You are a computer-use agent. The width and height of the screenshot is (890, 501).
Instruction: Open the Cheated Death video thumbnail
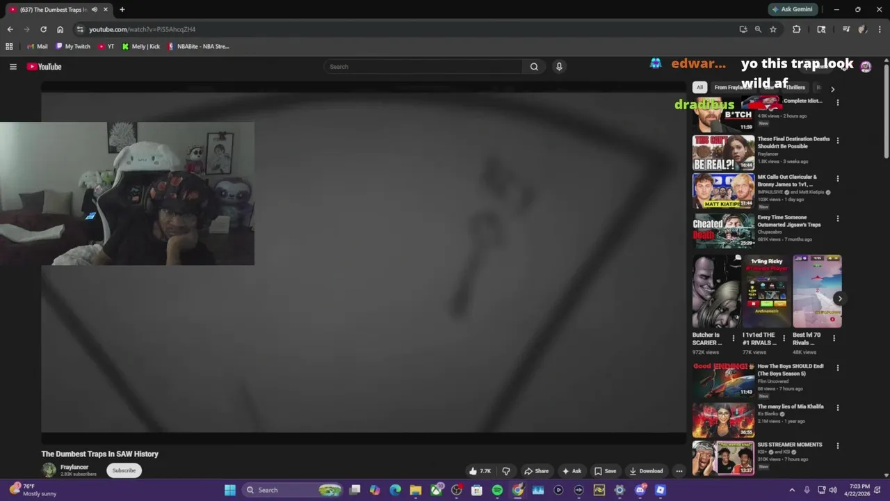click(723, 230)
